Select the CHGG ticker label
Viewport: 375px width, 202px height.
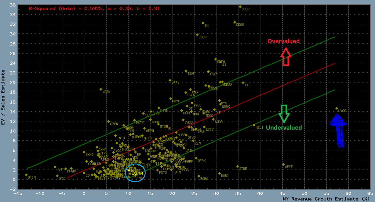click(189, 122)
